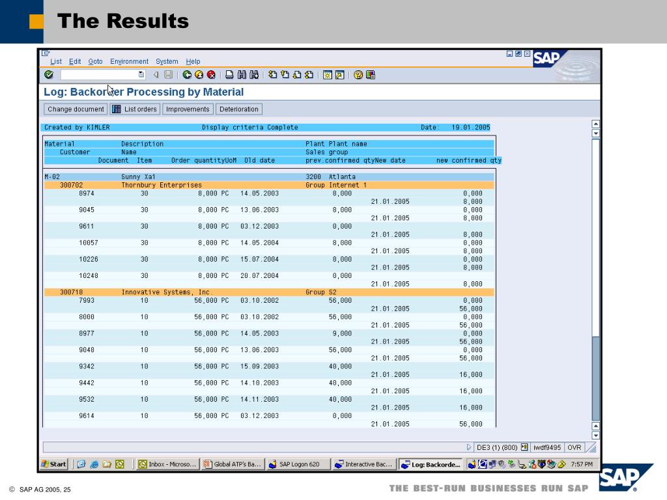Image resolution: width=667 pixels, height=500 pixels.
Task: Open the List menu
Action: (56, 61)
